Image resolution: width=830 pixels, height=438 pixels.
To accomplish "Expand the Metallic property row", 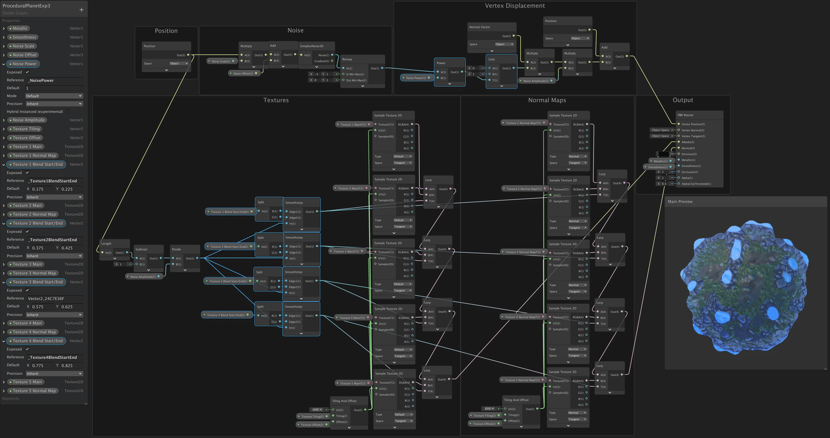I will (x=4, y=29).
